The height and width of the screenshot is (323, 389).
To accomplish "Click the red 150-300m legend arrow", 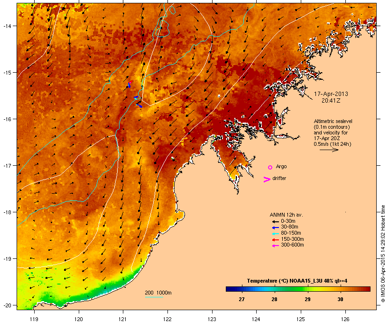I will point(275,240).
